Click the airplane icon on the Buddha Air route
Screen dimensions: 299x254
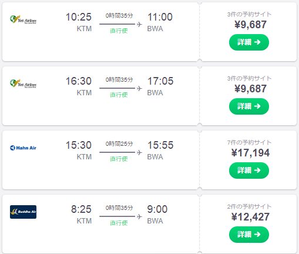click(x=139, y=216)
